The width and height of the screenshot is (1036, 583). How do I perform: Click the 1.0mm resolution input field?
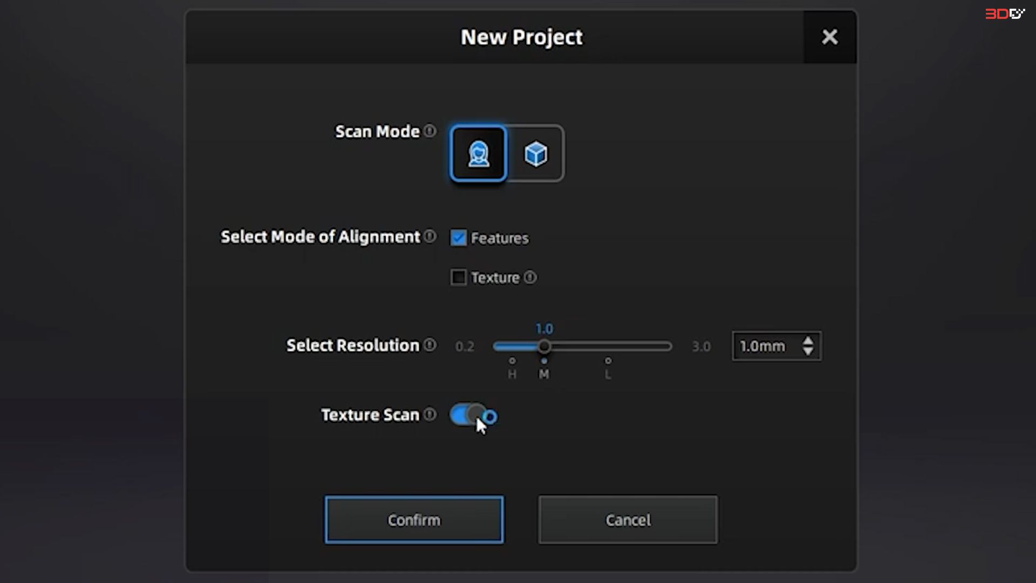763,346
